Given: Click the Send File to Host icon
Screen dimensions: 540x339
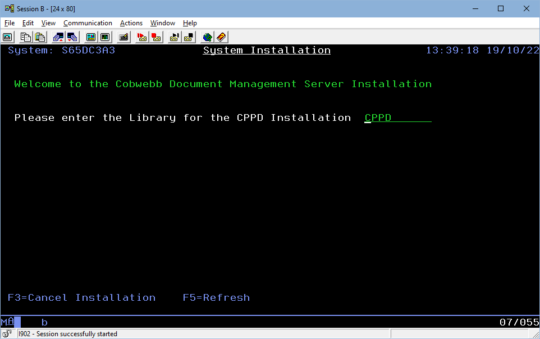Looking at the screenshot, I should point(58,37).
